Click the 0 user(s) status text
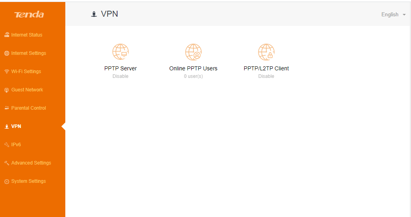Viewport: 411px width, 217px height. (194, 76)
